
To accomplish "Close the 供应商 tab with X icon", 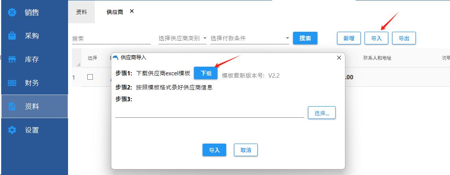I will point(132,11).
